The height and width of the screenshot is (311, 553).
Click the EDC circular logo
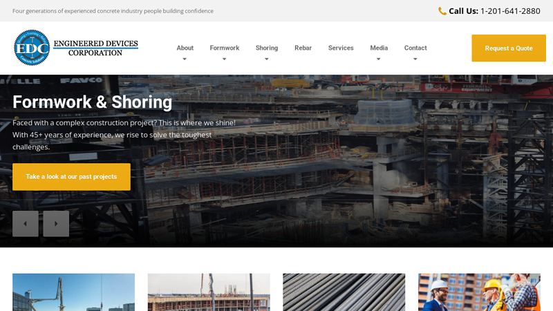tap(32, 48)
